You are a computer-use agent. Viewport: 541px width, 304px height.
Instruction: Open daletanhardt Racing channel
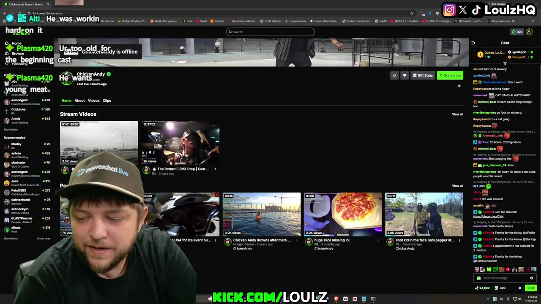click(27, 201)
